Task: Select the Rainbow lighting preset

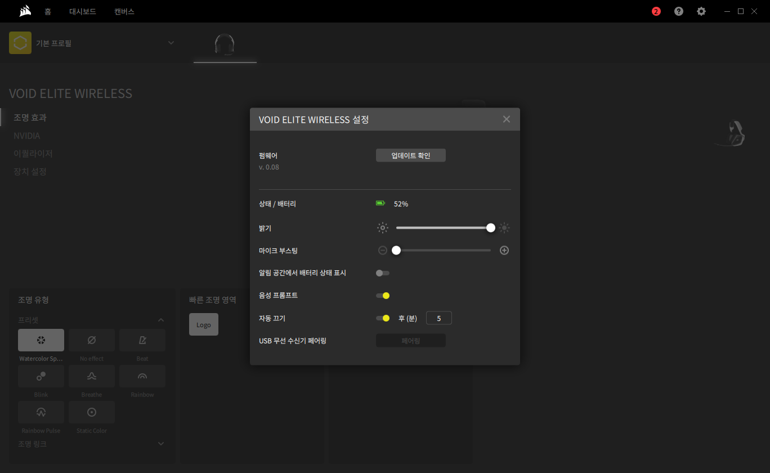Action: (142, 376)
